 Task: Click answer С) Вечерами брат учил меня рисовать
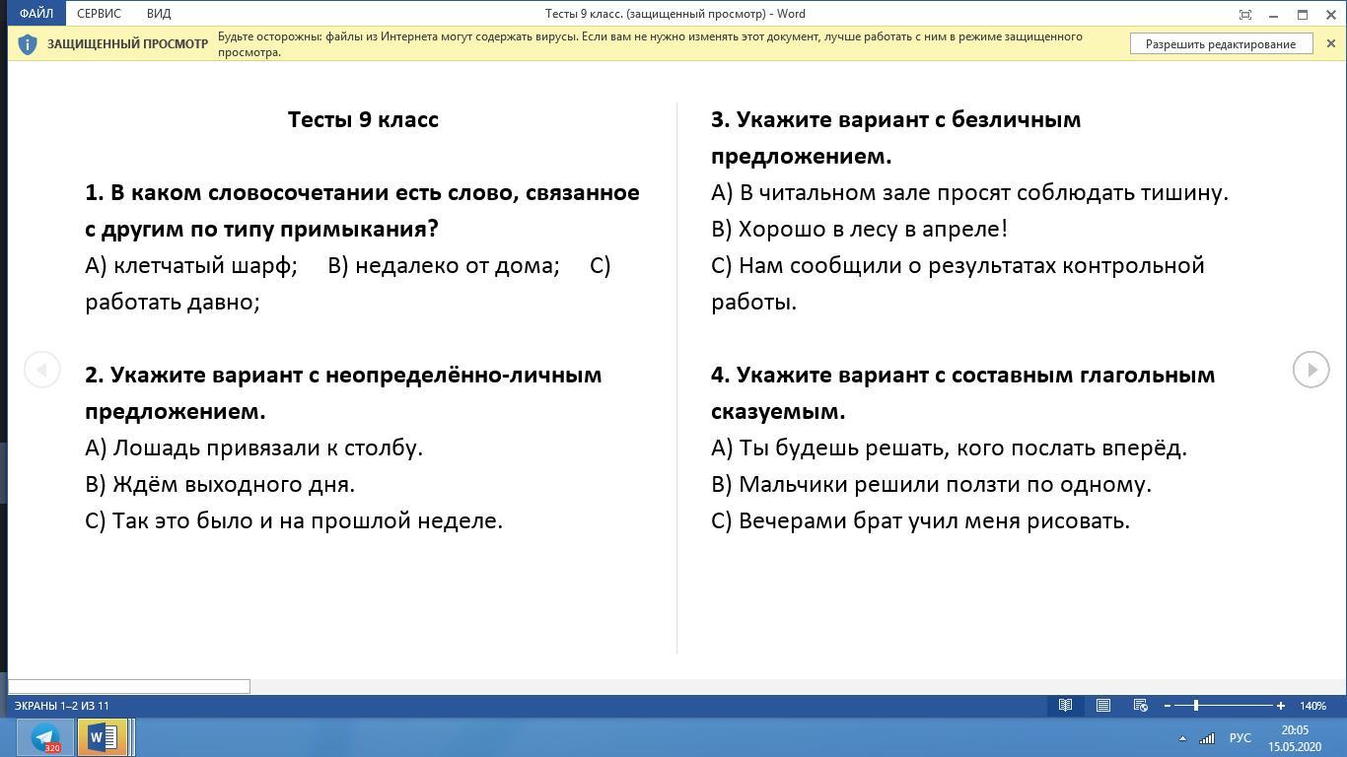click(x=921, y=520)
